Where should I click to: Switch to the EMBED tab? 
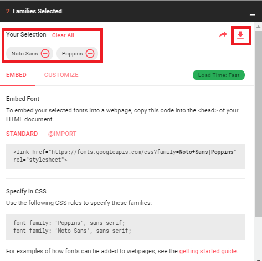16,75
